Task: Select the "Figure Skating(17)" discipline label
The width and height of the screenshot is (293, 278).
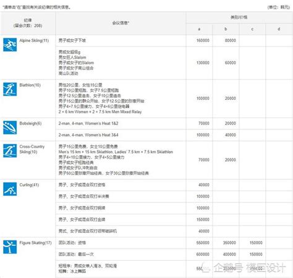Action: tap(35, 243)
